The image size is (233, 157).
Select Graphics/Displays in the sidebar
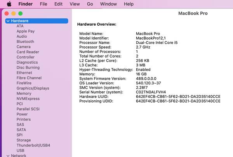pyautogui.click(x=33, y=88)
